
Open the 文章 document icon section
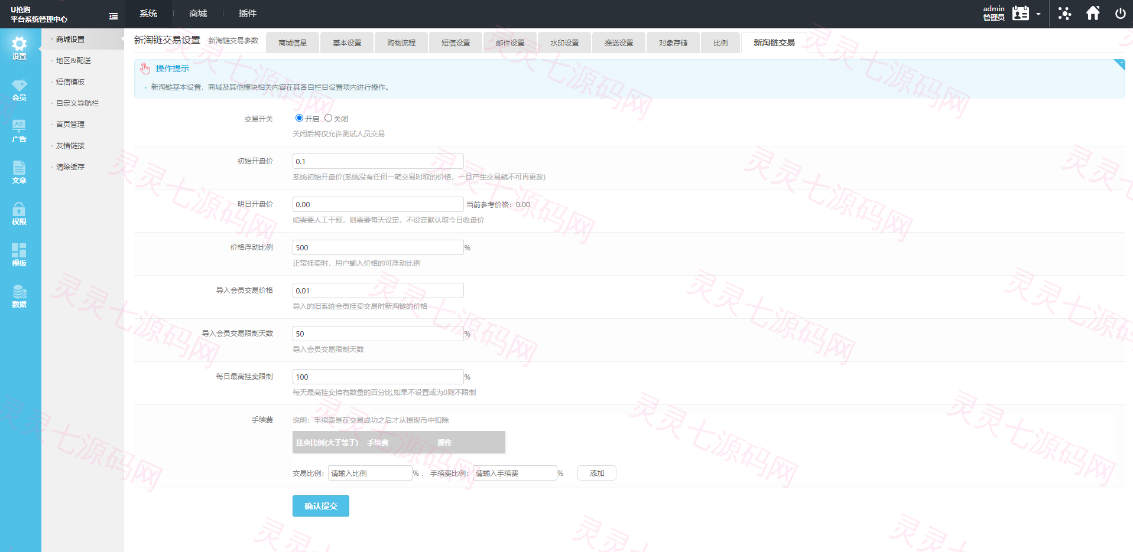[20, 168]
